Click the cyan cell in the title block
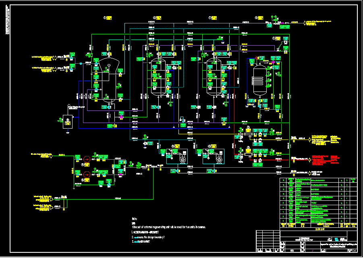The image size is (363, 258). pos(336,239)
